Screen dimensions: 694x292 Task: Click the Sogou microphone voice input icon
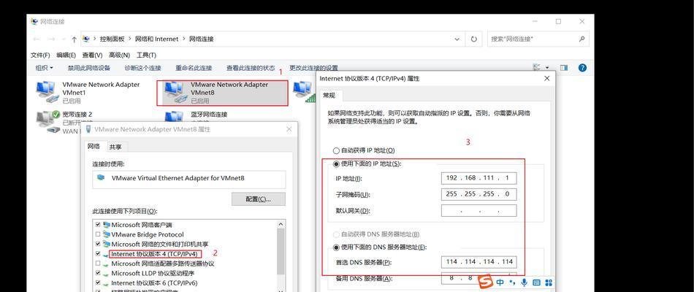(524, 283)
